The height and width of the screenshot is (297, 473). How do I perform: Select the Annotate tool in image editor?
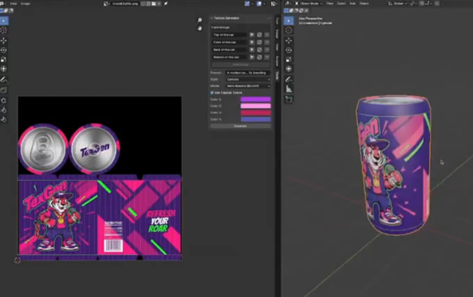point(4,80)
